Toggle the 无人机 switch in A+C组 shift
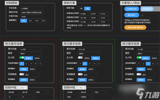Viewport: 160px width, 100px height. coord(139,57)
